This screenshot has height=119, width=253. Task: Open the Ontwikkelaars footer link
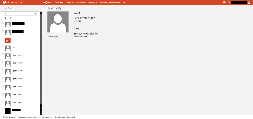pos(60,117)
